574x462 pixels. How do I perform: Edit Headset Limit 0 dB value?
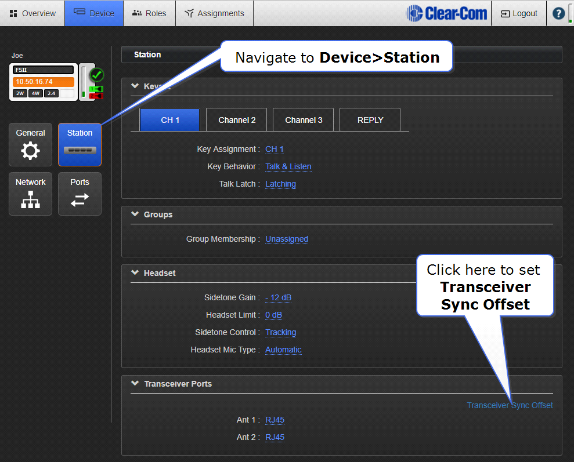(273, 315)
